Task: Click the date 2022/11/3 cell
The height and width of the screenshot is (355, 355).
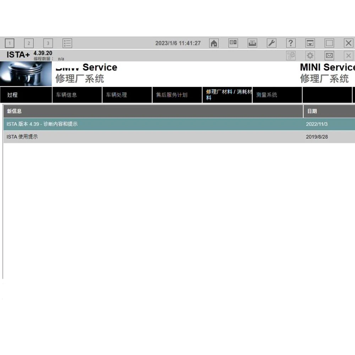Action: [317, 124]
